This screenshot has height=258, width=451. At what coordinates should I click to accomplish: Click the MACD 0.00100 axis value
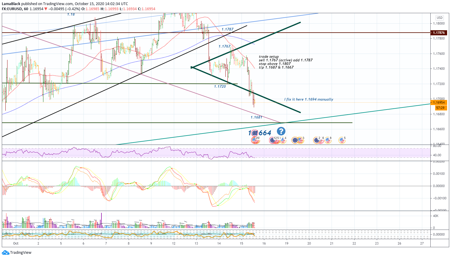pyautogui.click(x=438, y=174)
